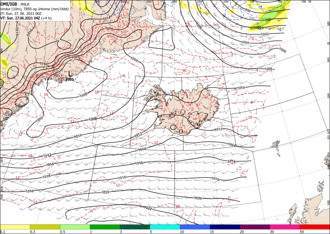This screenshot has width=330, height=234.
Task: Click the '25W' longitude label
Action: (x=149, y=2)
